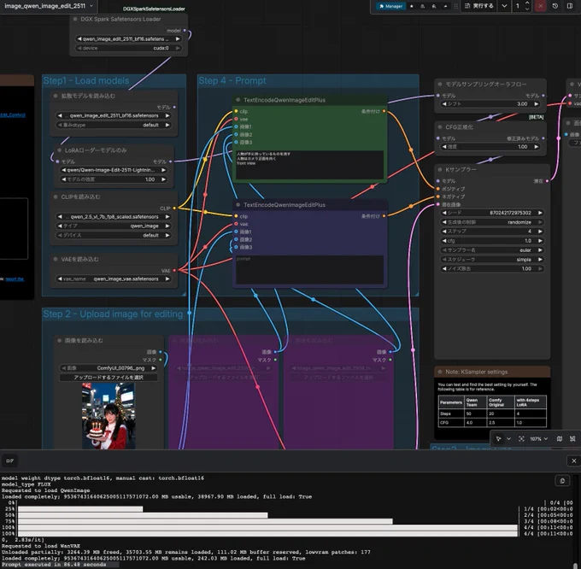581x569 pixels.
Task: Expand the cursor mode chevron in canvas toolbar
Action: (x=508, y=438)
